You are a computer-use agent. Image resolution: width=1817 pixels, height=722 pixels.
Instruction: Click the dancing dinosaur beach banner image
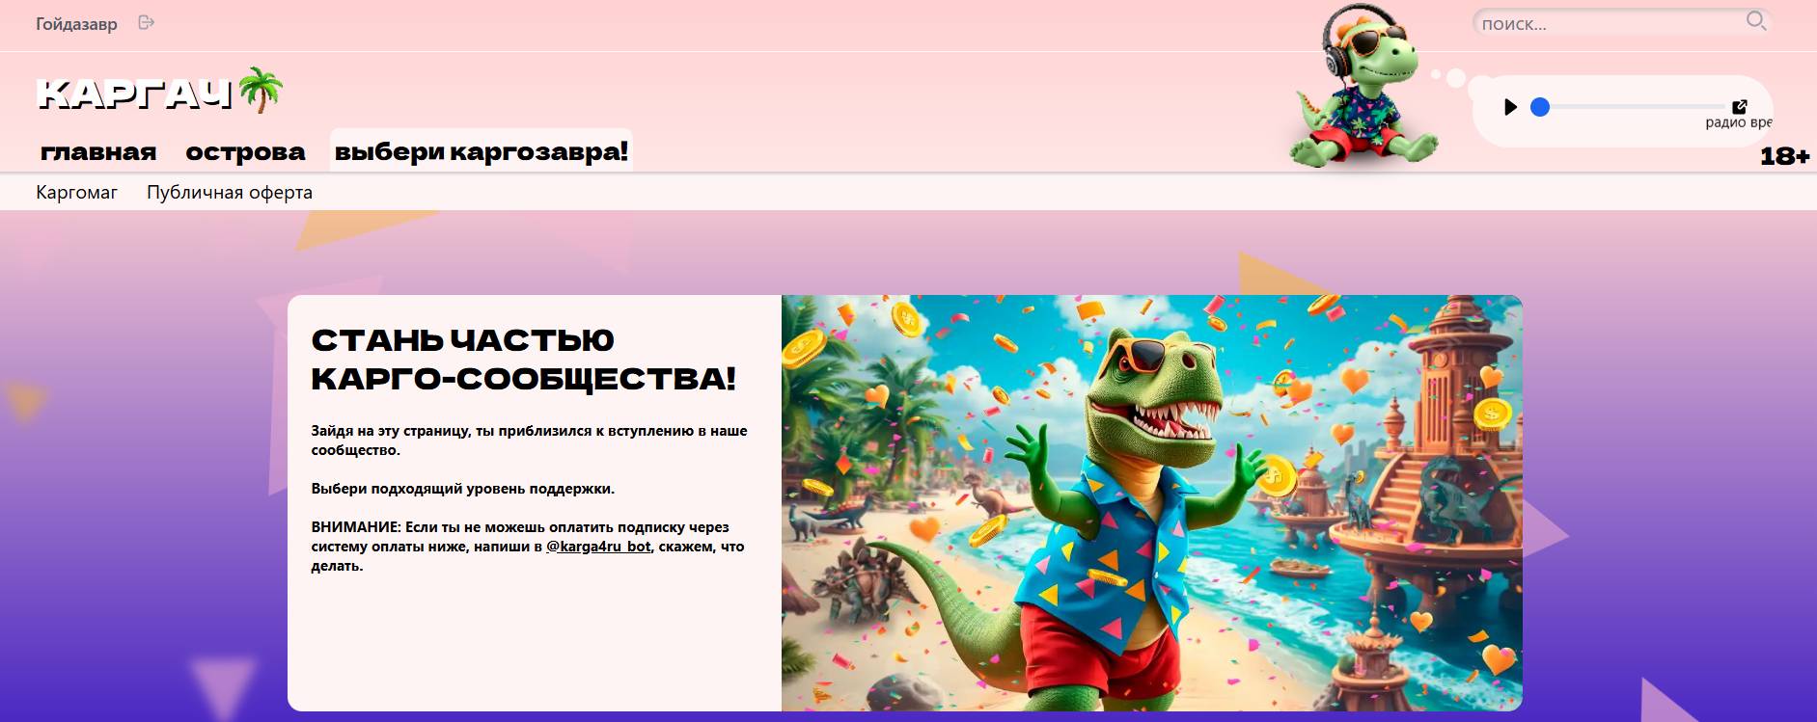pos(1152,503)
